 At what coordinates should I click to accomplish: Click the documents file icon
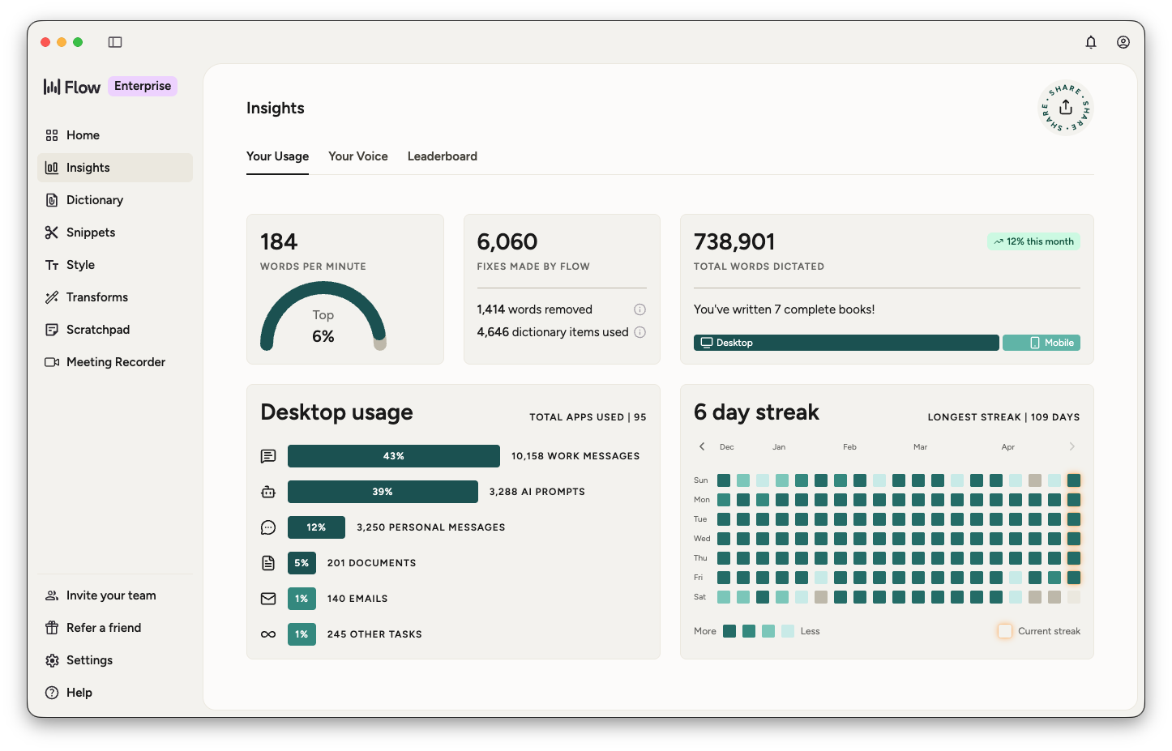[x=268, y=563]
